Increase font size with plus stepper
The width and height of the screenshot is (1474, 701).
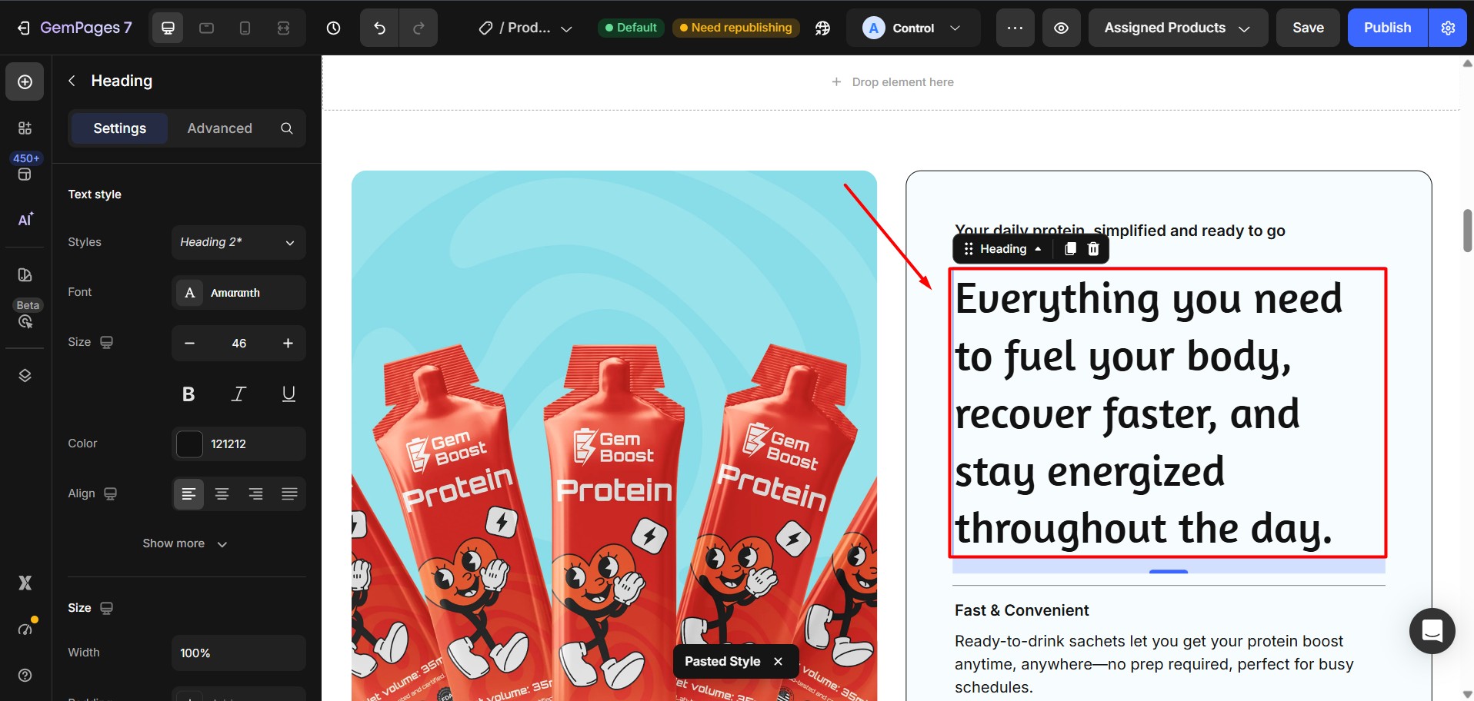tap(288, 344)
